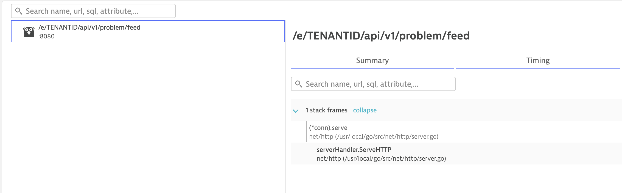Select the (*conn).serve stack frame
This screenshot has width=622, height=193.
(328, 128)
